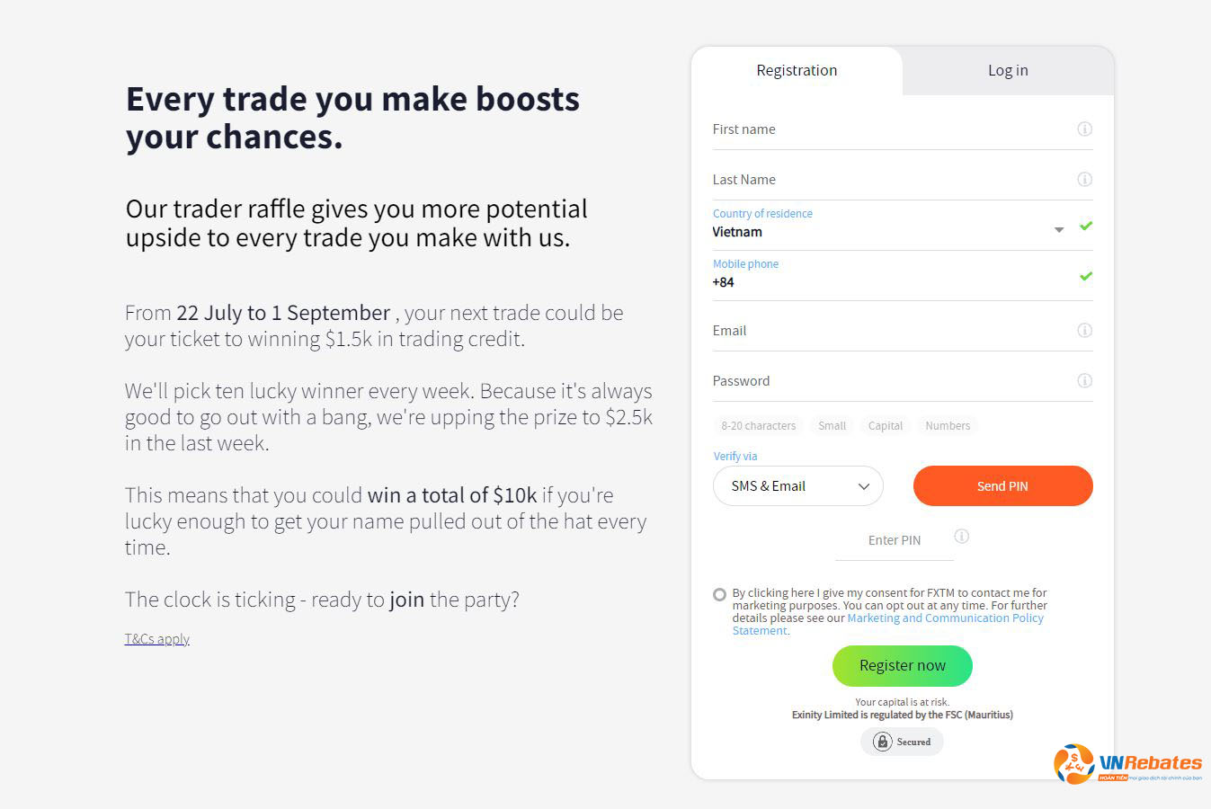
Task: Open the Verify via SMS & Email dropdown
Action: pos(798,485)
